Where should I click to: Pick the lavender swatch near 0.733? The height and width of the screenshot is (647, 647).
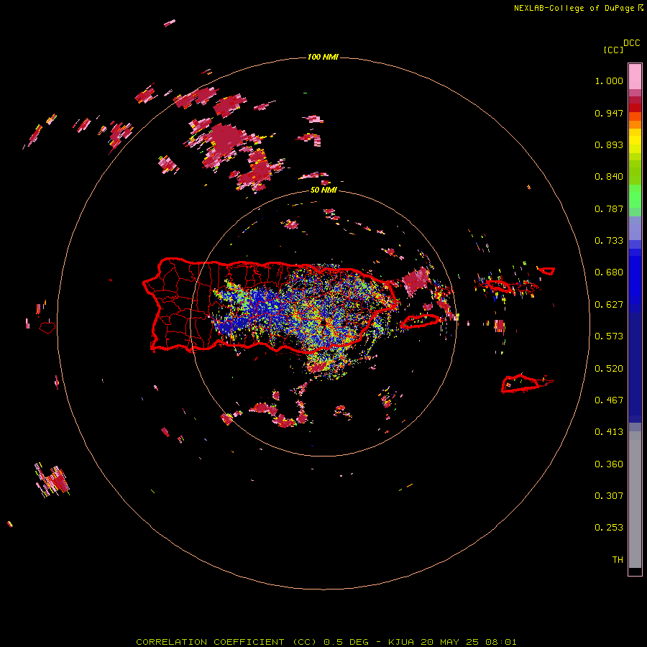pos(635,229)
